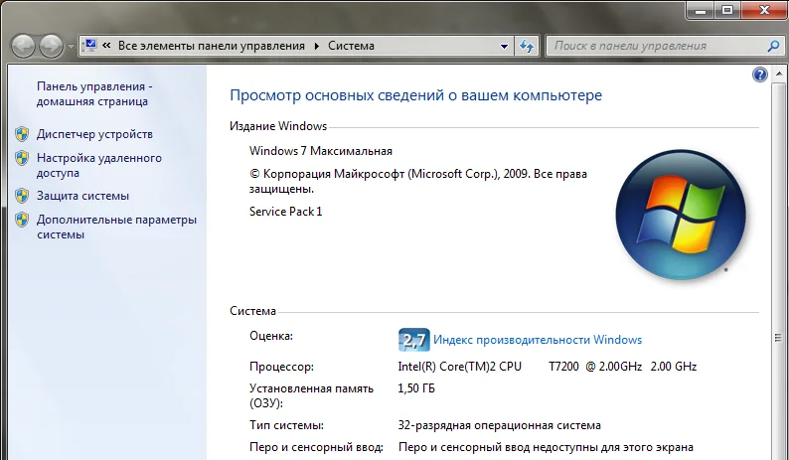The image size is (789, 460).
Task: Open 'Защита системы' link
Action: point(83,196)
